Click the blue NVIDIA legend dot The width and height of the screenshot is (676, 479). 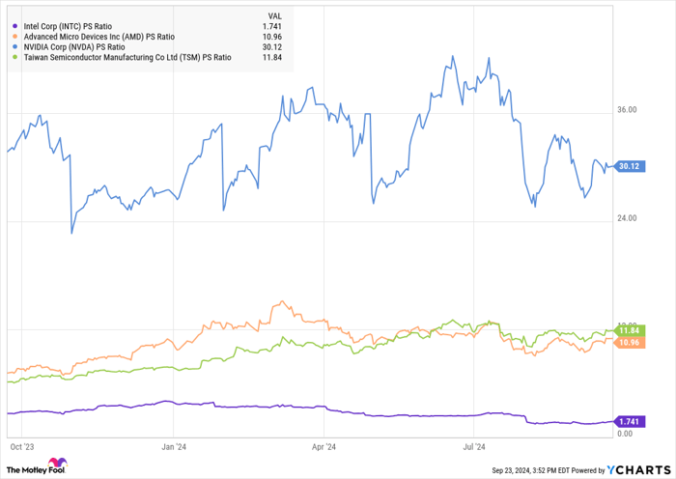tap(15, 47)
